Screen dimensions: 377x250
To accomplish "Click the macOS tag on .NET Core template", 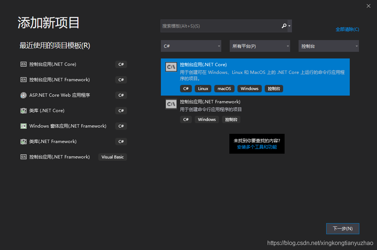I will pyautogui.click(x=224, y=89).
